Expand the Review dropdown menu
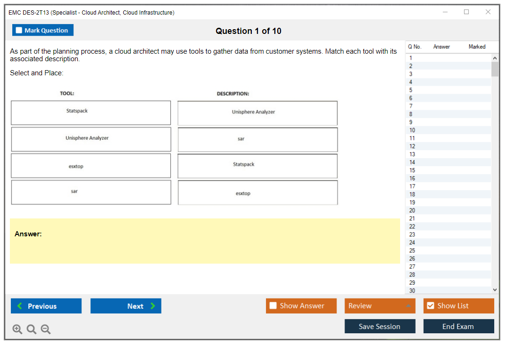The height and width of the screenshot is (346, 506). (x=408, y=306)
